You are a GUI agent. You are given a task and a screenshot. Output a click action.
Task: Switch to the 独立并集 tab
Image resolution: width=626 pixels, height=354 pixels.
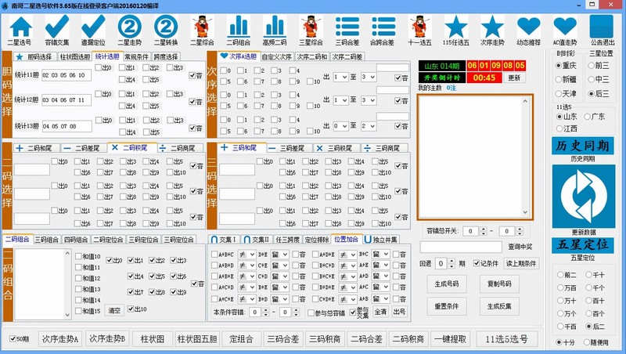pyautogui.click(x=382, y=240)
